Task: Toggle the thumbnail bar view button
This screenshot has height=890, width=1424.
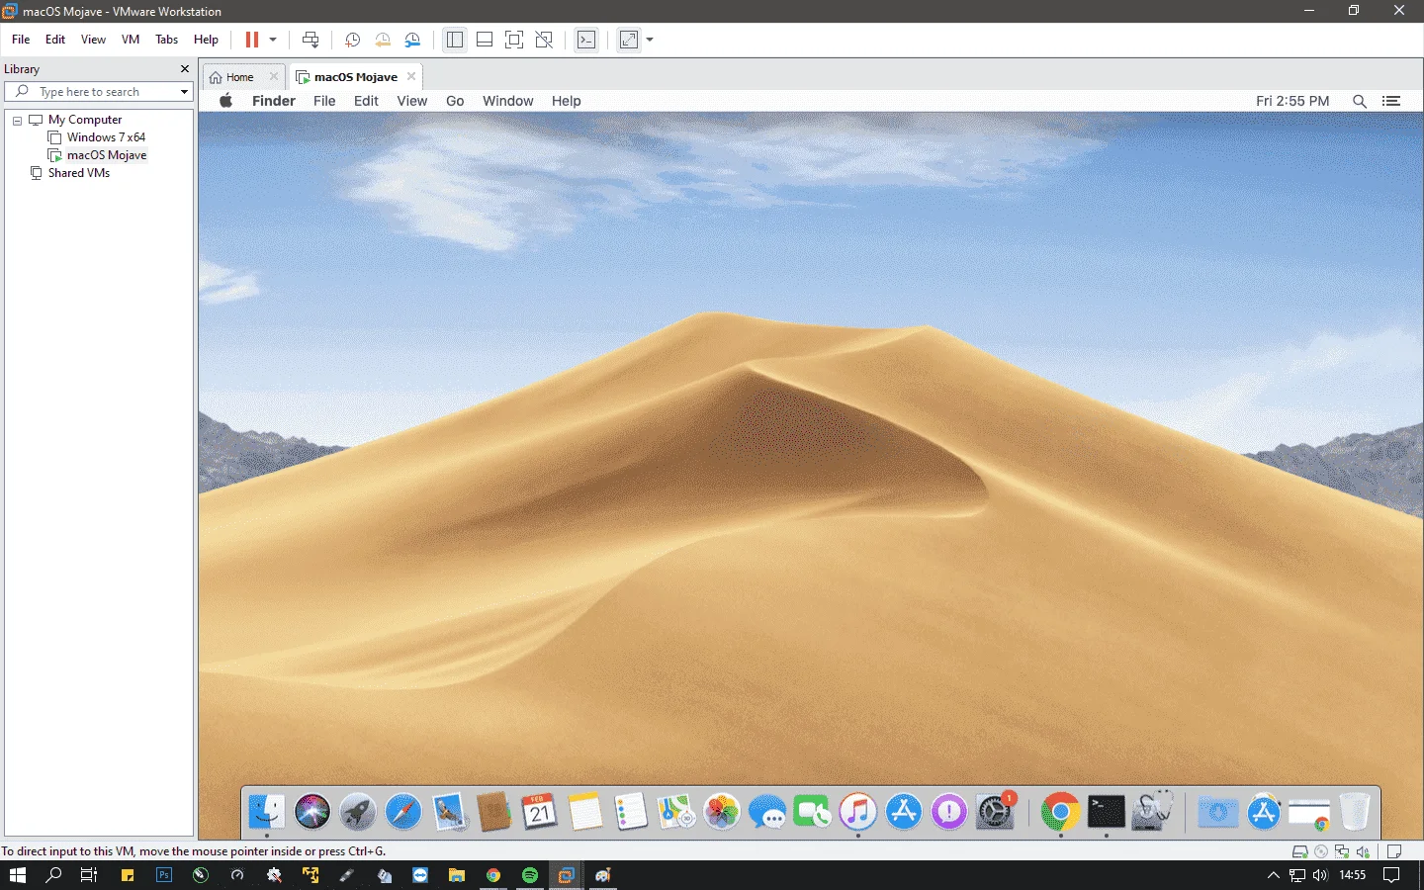Action: (x=485, y=40)
